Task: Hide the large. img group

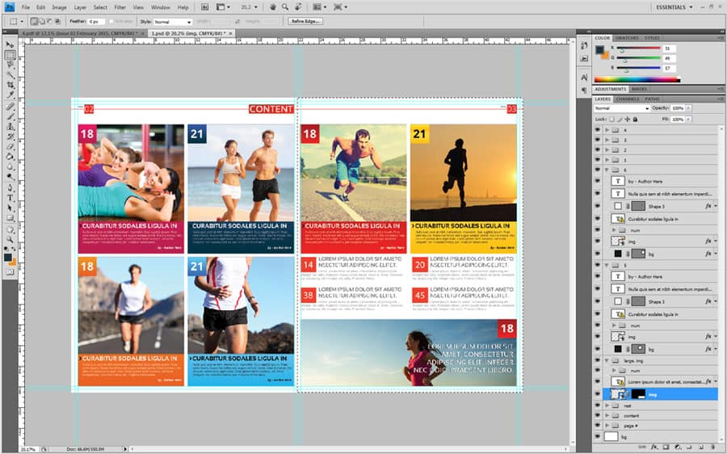Action: 598,360
